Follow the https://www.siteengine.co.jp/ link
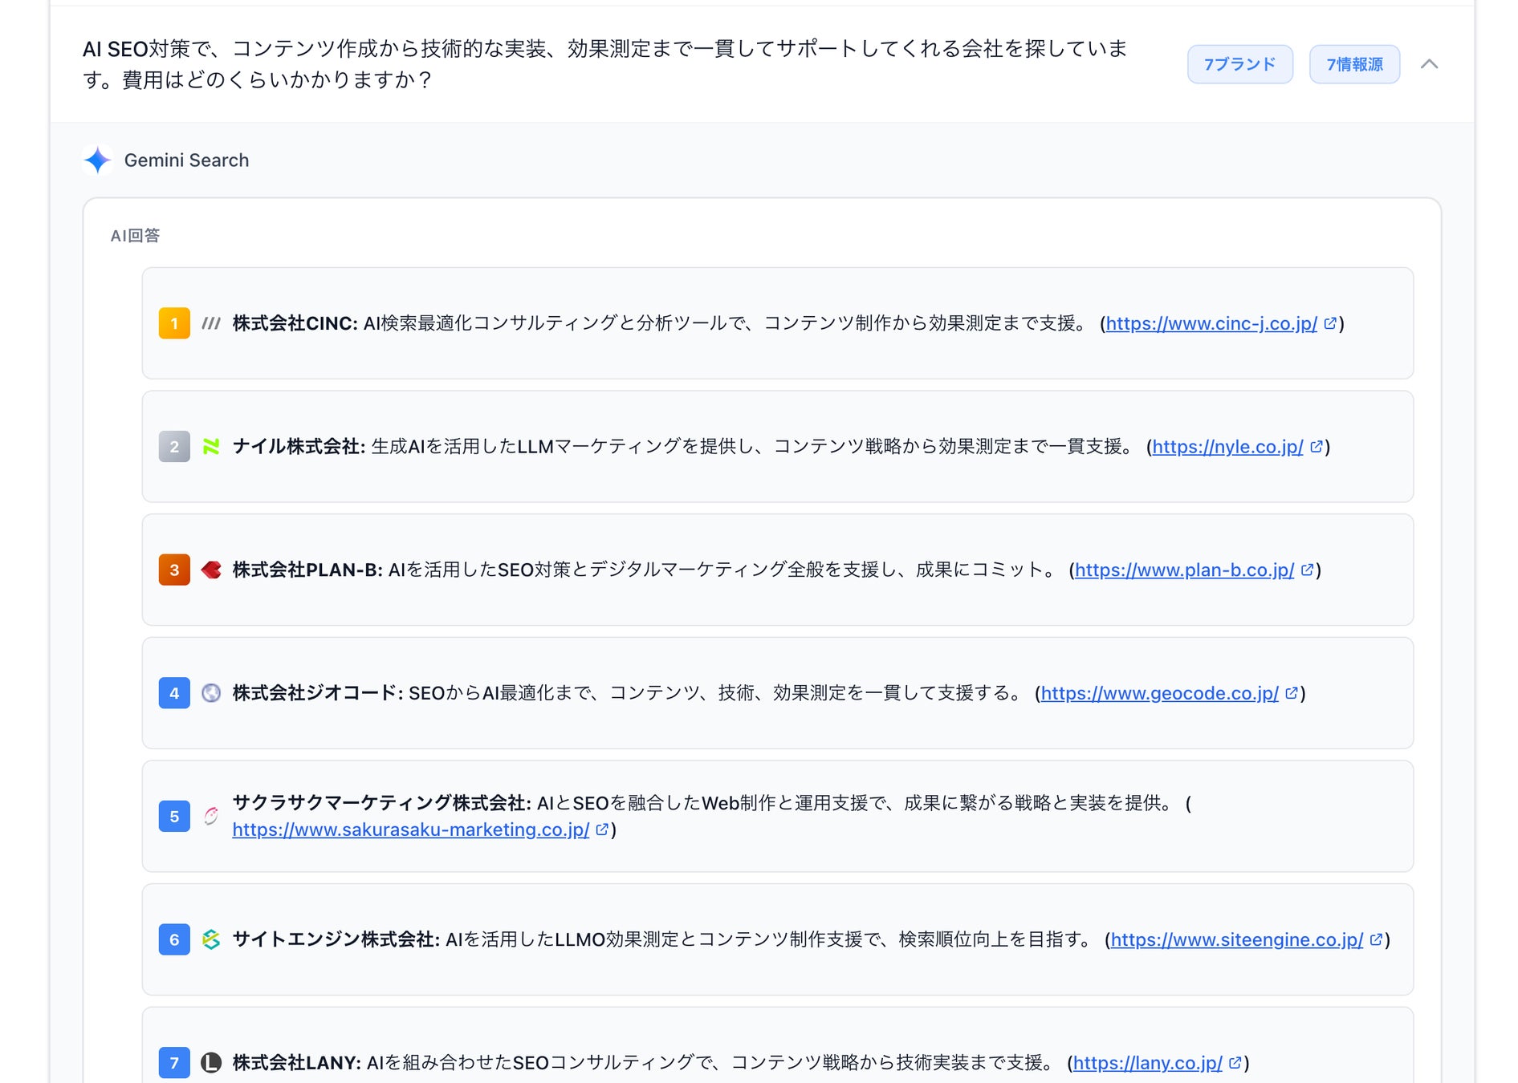 (x=1237, y=939)
